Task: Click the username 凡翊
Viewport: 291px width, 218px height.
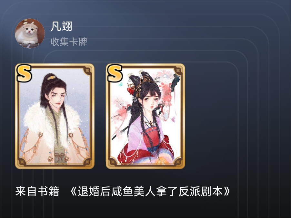Action: coord(61,26)
